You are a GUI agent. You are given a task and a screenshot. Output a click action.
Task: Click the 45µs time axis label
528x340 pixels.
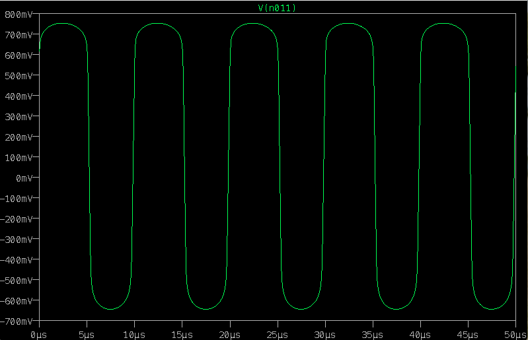pyautogui.click(x=468, y=335)
